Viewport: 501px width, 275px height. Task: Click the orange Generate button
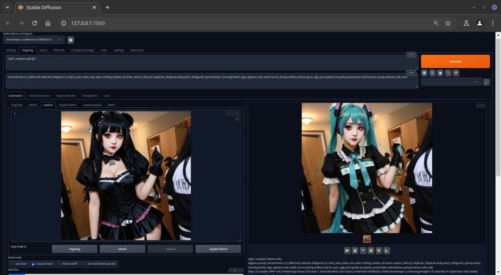tap(455, 61)
